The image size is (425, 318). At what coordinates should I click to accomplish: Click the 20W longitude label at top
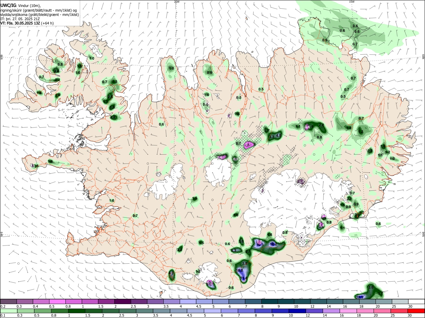[177, 2]
